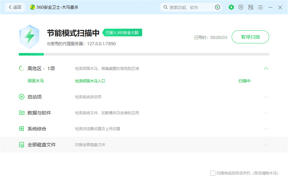Click the 启动项 play-circle icon
The width and height of the screenshot is (288, 181).
click(x=22, y=97)
